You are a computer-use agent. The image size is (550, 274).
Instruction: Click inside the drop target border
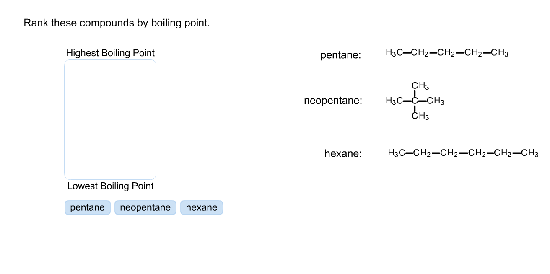click(110, 118)
